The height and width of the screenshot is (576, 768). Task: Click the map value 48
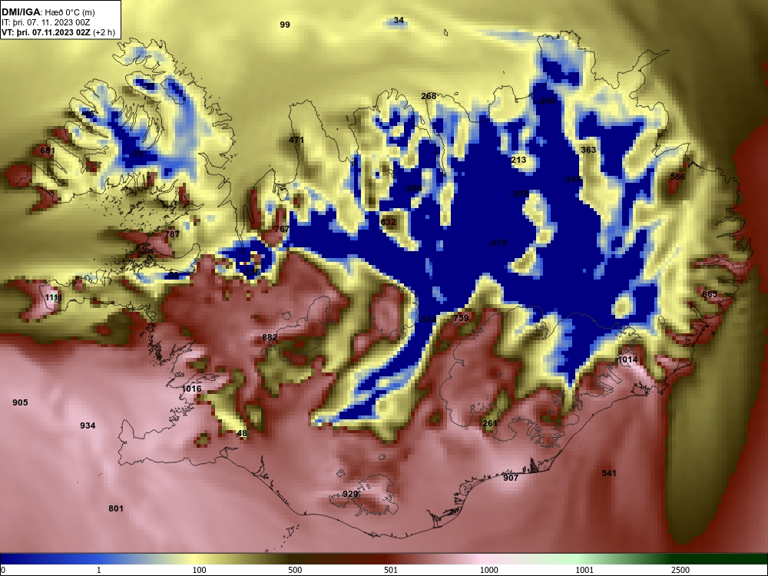pyautogui.click(x=241, y=433)
